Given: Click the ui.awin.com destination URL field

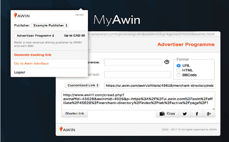Looking at the screenshot, I should pyautogui.click(x=160, y=85).
